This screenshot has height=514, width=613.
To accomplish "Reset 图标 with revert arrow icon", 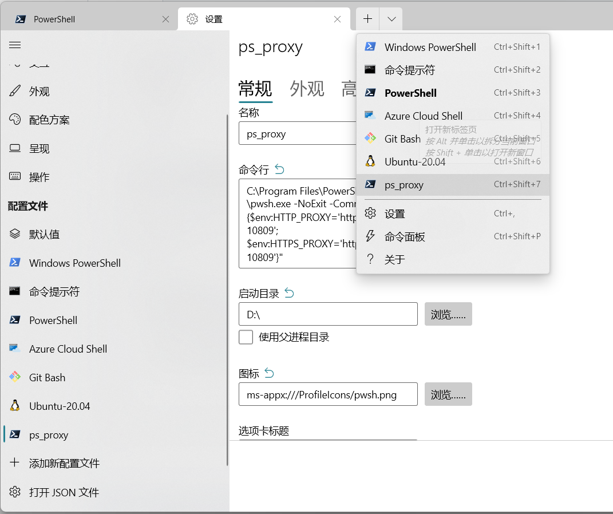I will click(x=270, y=373).
